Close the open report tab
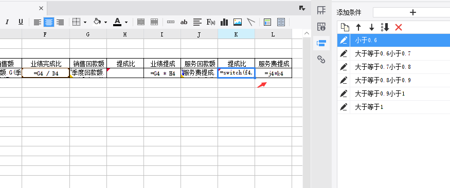 [41, 8]
